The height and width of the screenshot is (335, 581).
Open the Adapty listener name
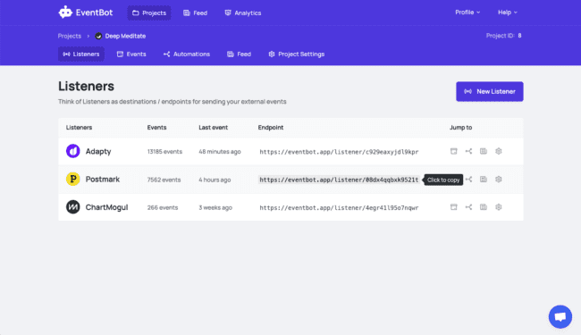[98, 151]
